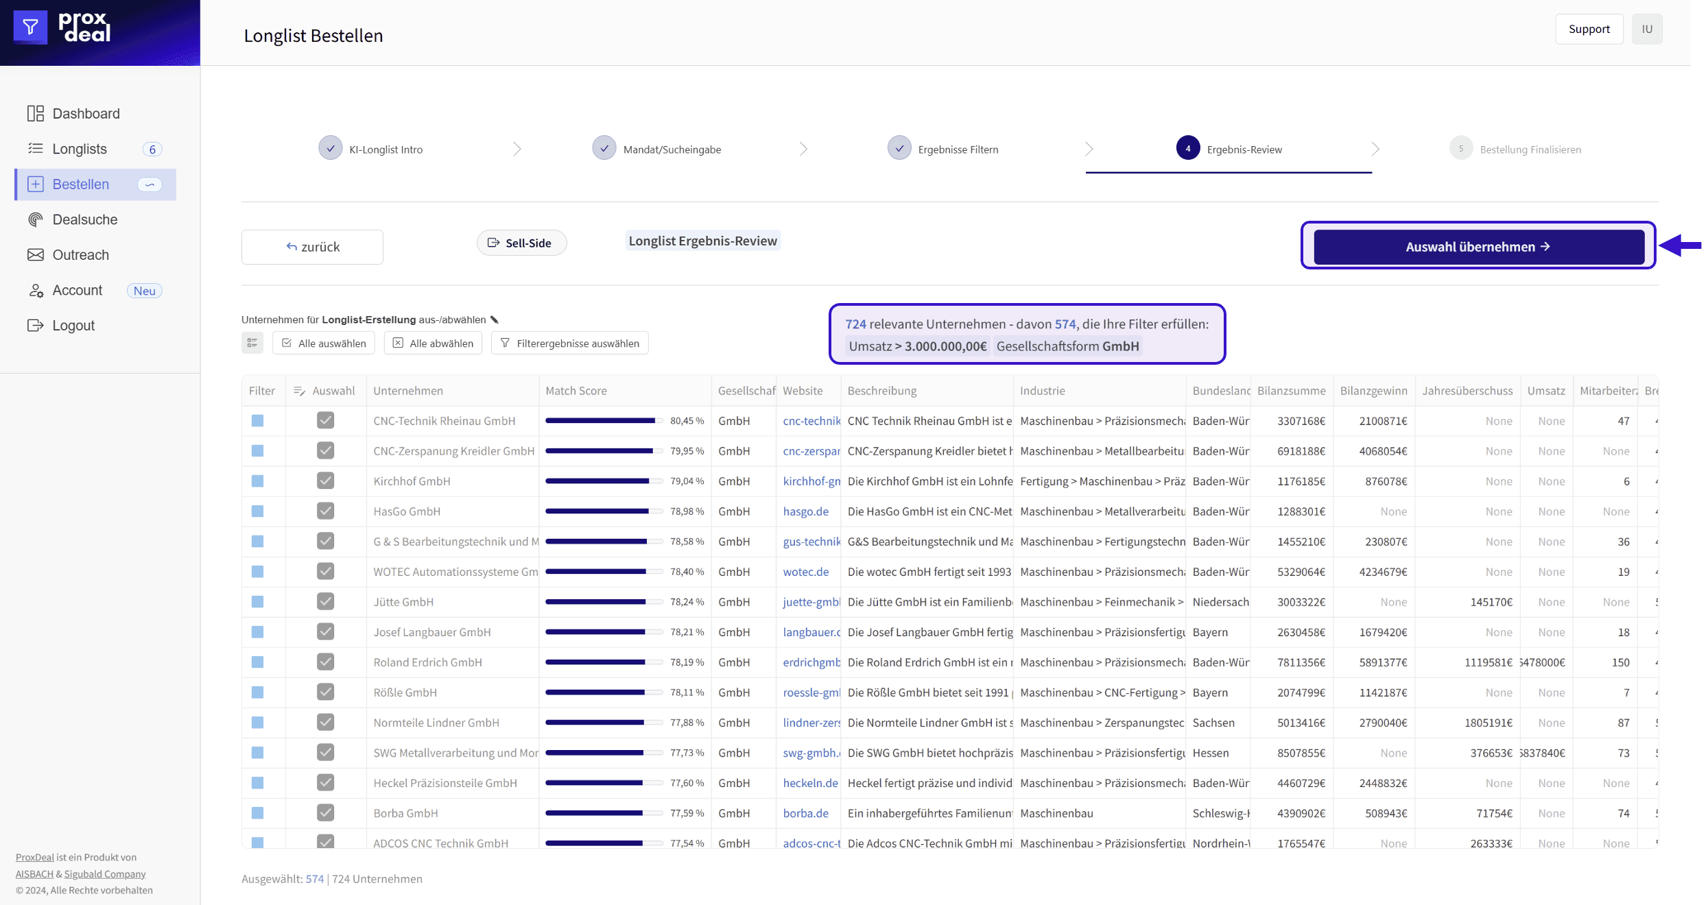The image size is (1708, 905).
Task: Go back with the zurück button
Action: tap(312, 247)
